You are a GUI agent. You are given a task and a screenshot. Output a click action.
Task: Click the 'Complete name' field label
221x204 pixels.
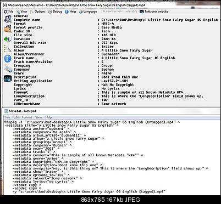(27, 20)
